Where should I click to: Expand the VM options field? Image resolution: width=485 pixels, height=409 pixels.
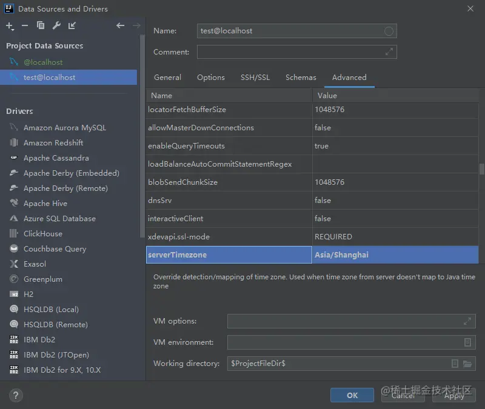[467, 321]
